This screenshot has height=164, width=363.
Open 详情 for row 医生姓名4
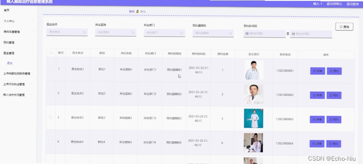click(317, 144)
